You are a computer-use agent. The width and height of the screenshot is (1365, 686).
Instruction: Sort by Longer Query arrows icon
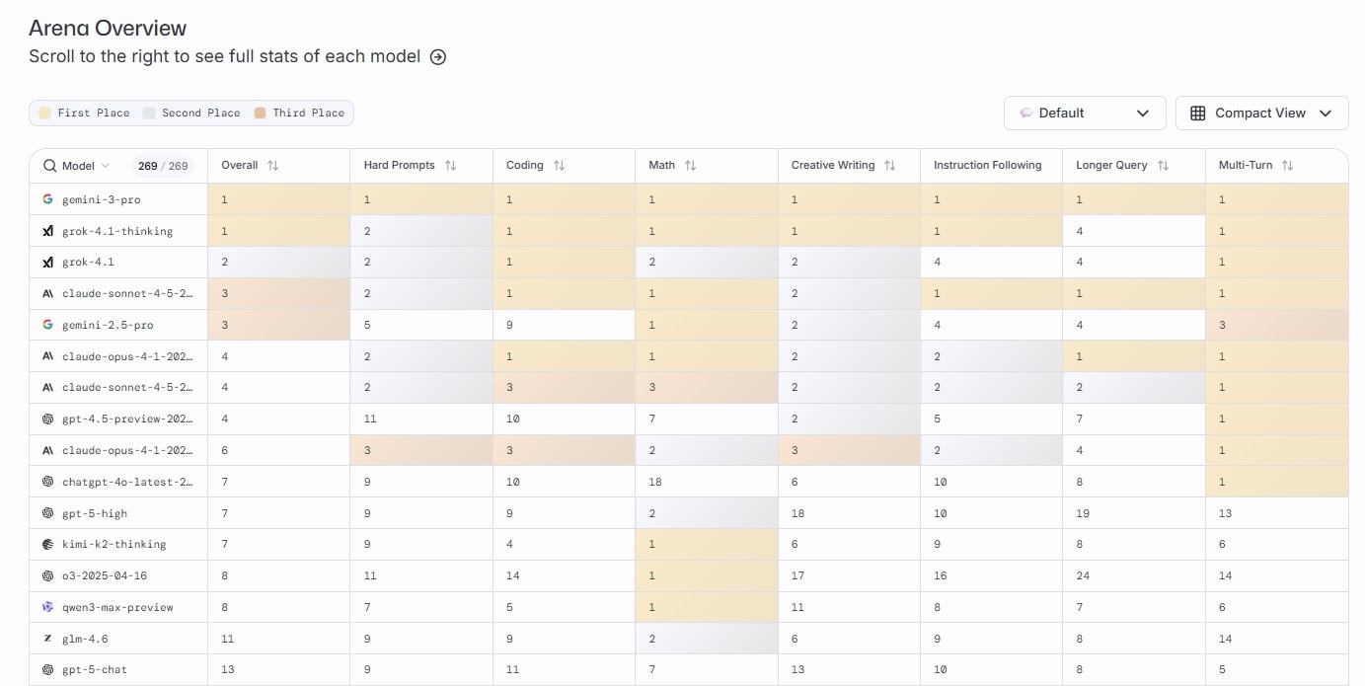tap(1163, 166)
